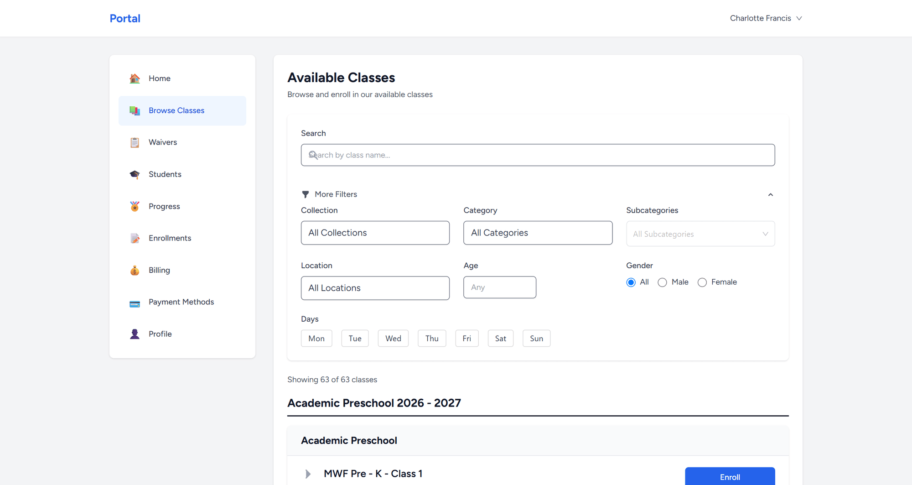Open the Charlotte Francis user menu
The image size is (912, 485).
point(766,18)
